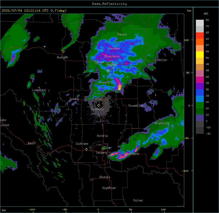This screenshot has height=213, width=219.
Task: Pick the red 65–60 dBZ legend swatch
Action: [x=200, y=36]
